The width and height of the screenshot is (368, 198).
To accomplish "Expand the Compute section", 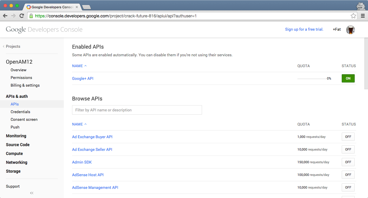I will [x=14, y=154].
